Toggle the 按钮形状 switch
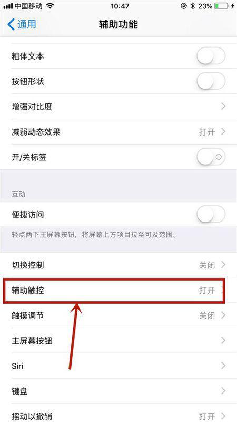The height and width of the screenshot is (422, 237). click(x=211, y=81)
